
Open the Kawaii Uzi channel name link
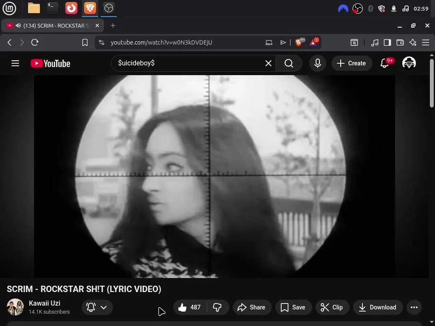click(44, 303)
